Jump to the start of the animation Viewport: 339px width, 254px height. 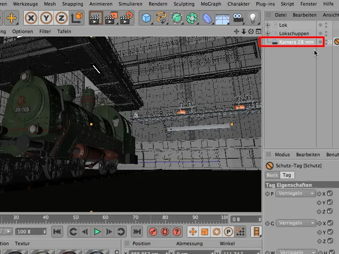click(x=57, y=232)
